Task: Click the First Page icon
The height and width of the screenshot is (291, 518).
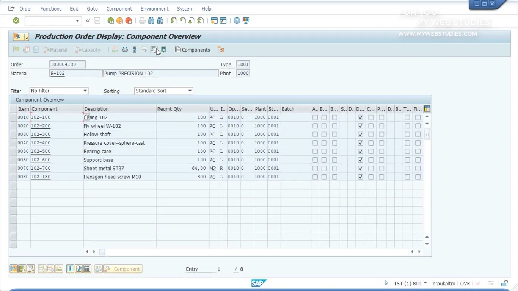Action: pyautogui.click(x=174, y=21)
